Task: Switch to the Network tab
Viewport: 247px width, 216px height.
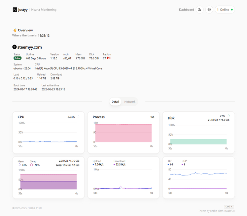Action: pos(130,102)
